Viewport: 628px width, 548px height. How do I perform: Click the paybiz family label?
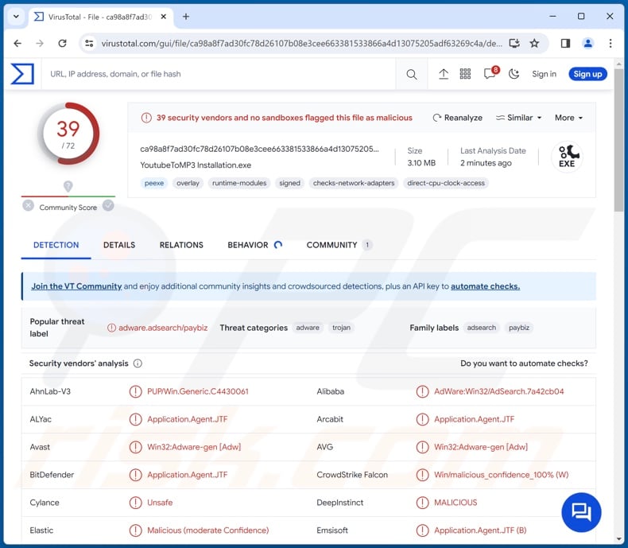tap(518, 328)
